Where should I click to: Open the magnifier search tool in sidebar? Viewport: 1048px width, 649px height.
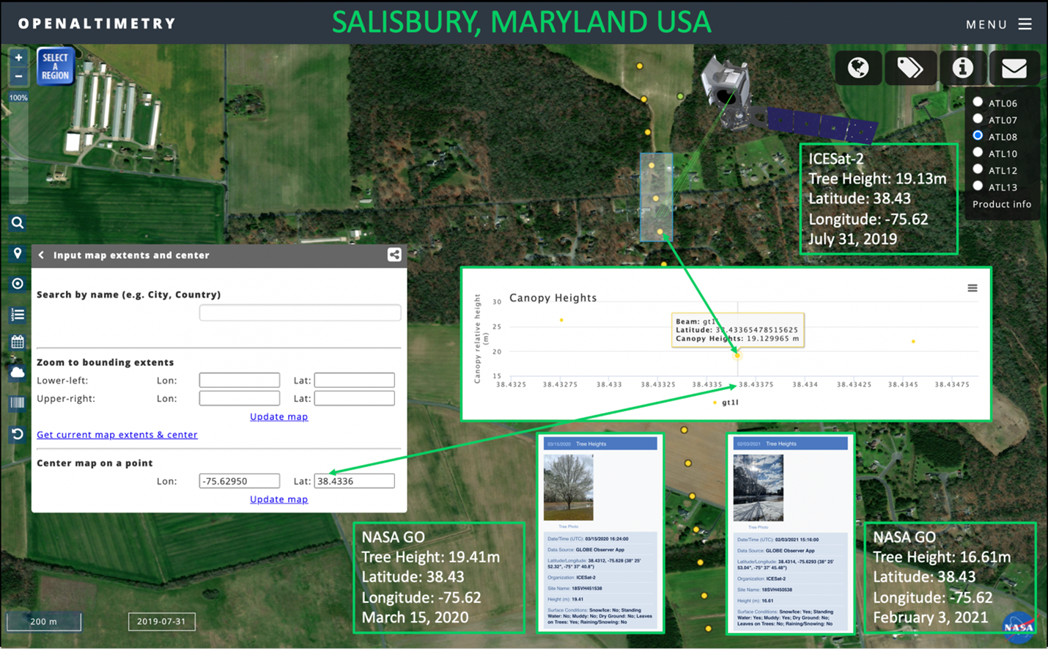coord(18,223)
